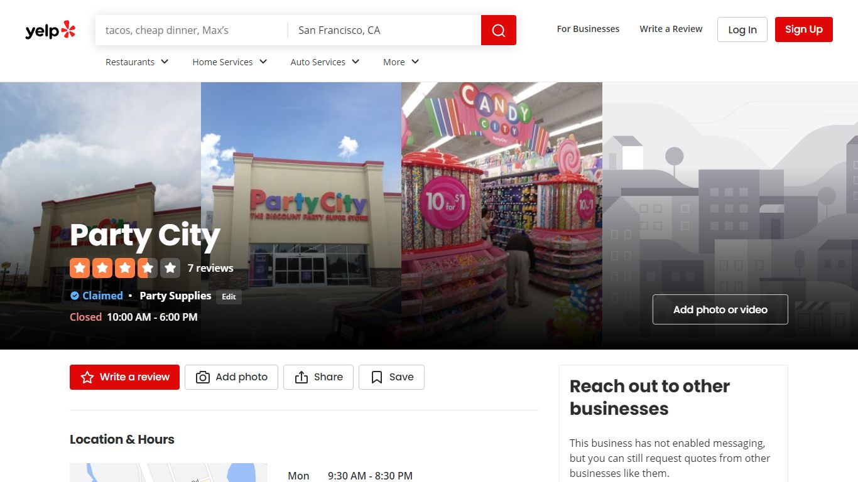Open the 7 reviews link
Image resolution: width=858 pixels, height=482 pixels.
click(x=210, y=268)
